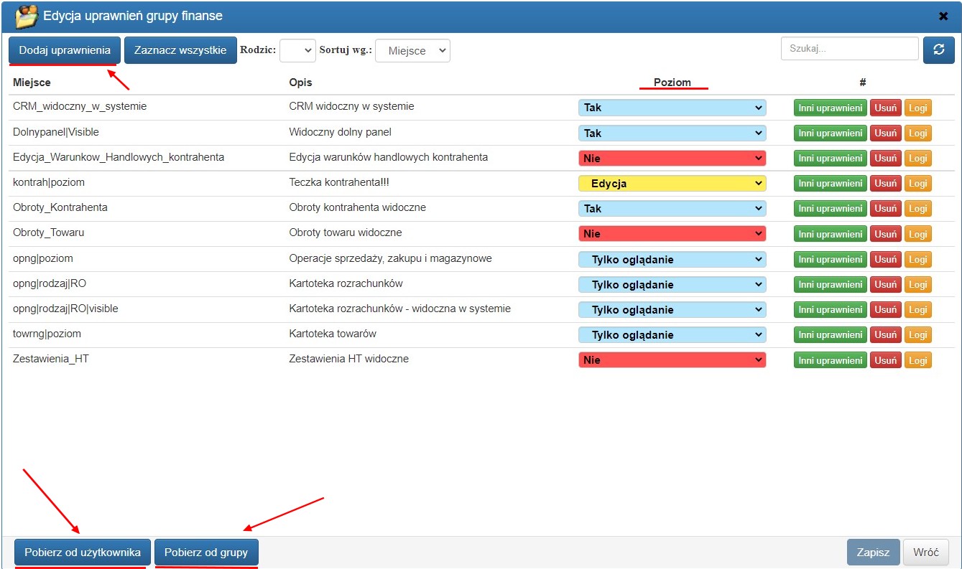Screen dimensions: 962x569
Task: Click the Poziom column header
Action: [672, 83]
